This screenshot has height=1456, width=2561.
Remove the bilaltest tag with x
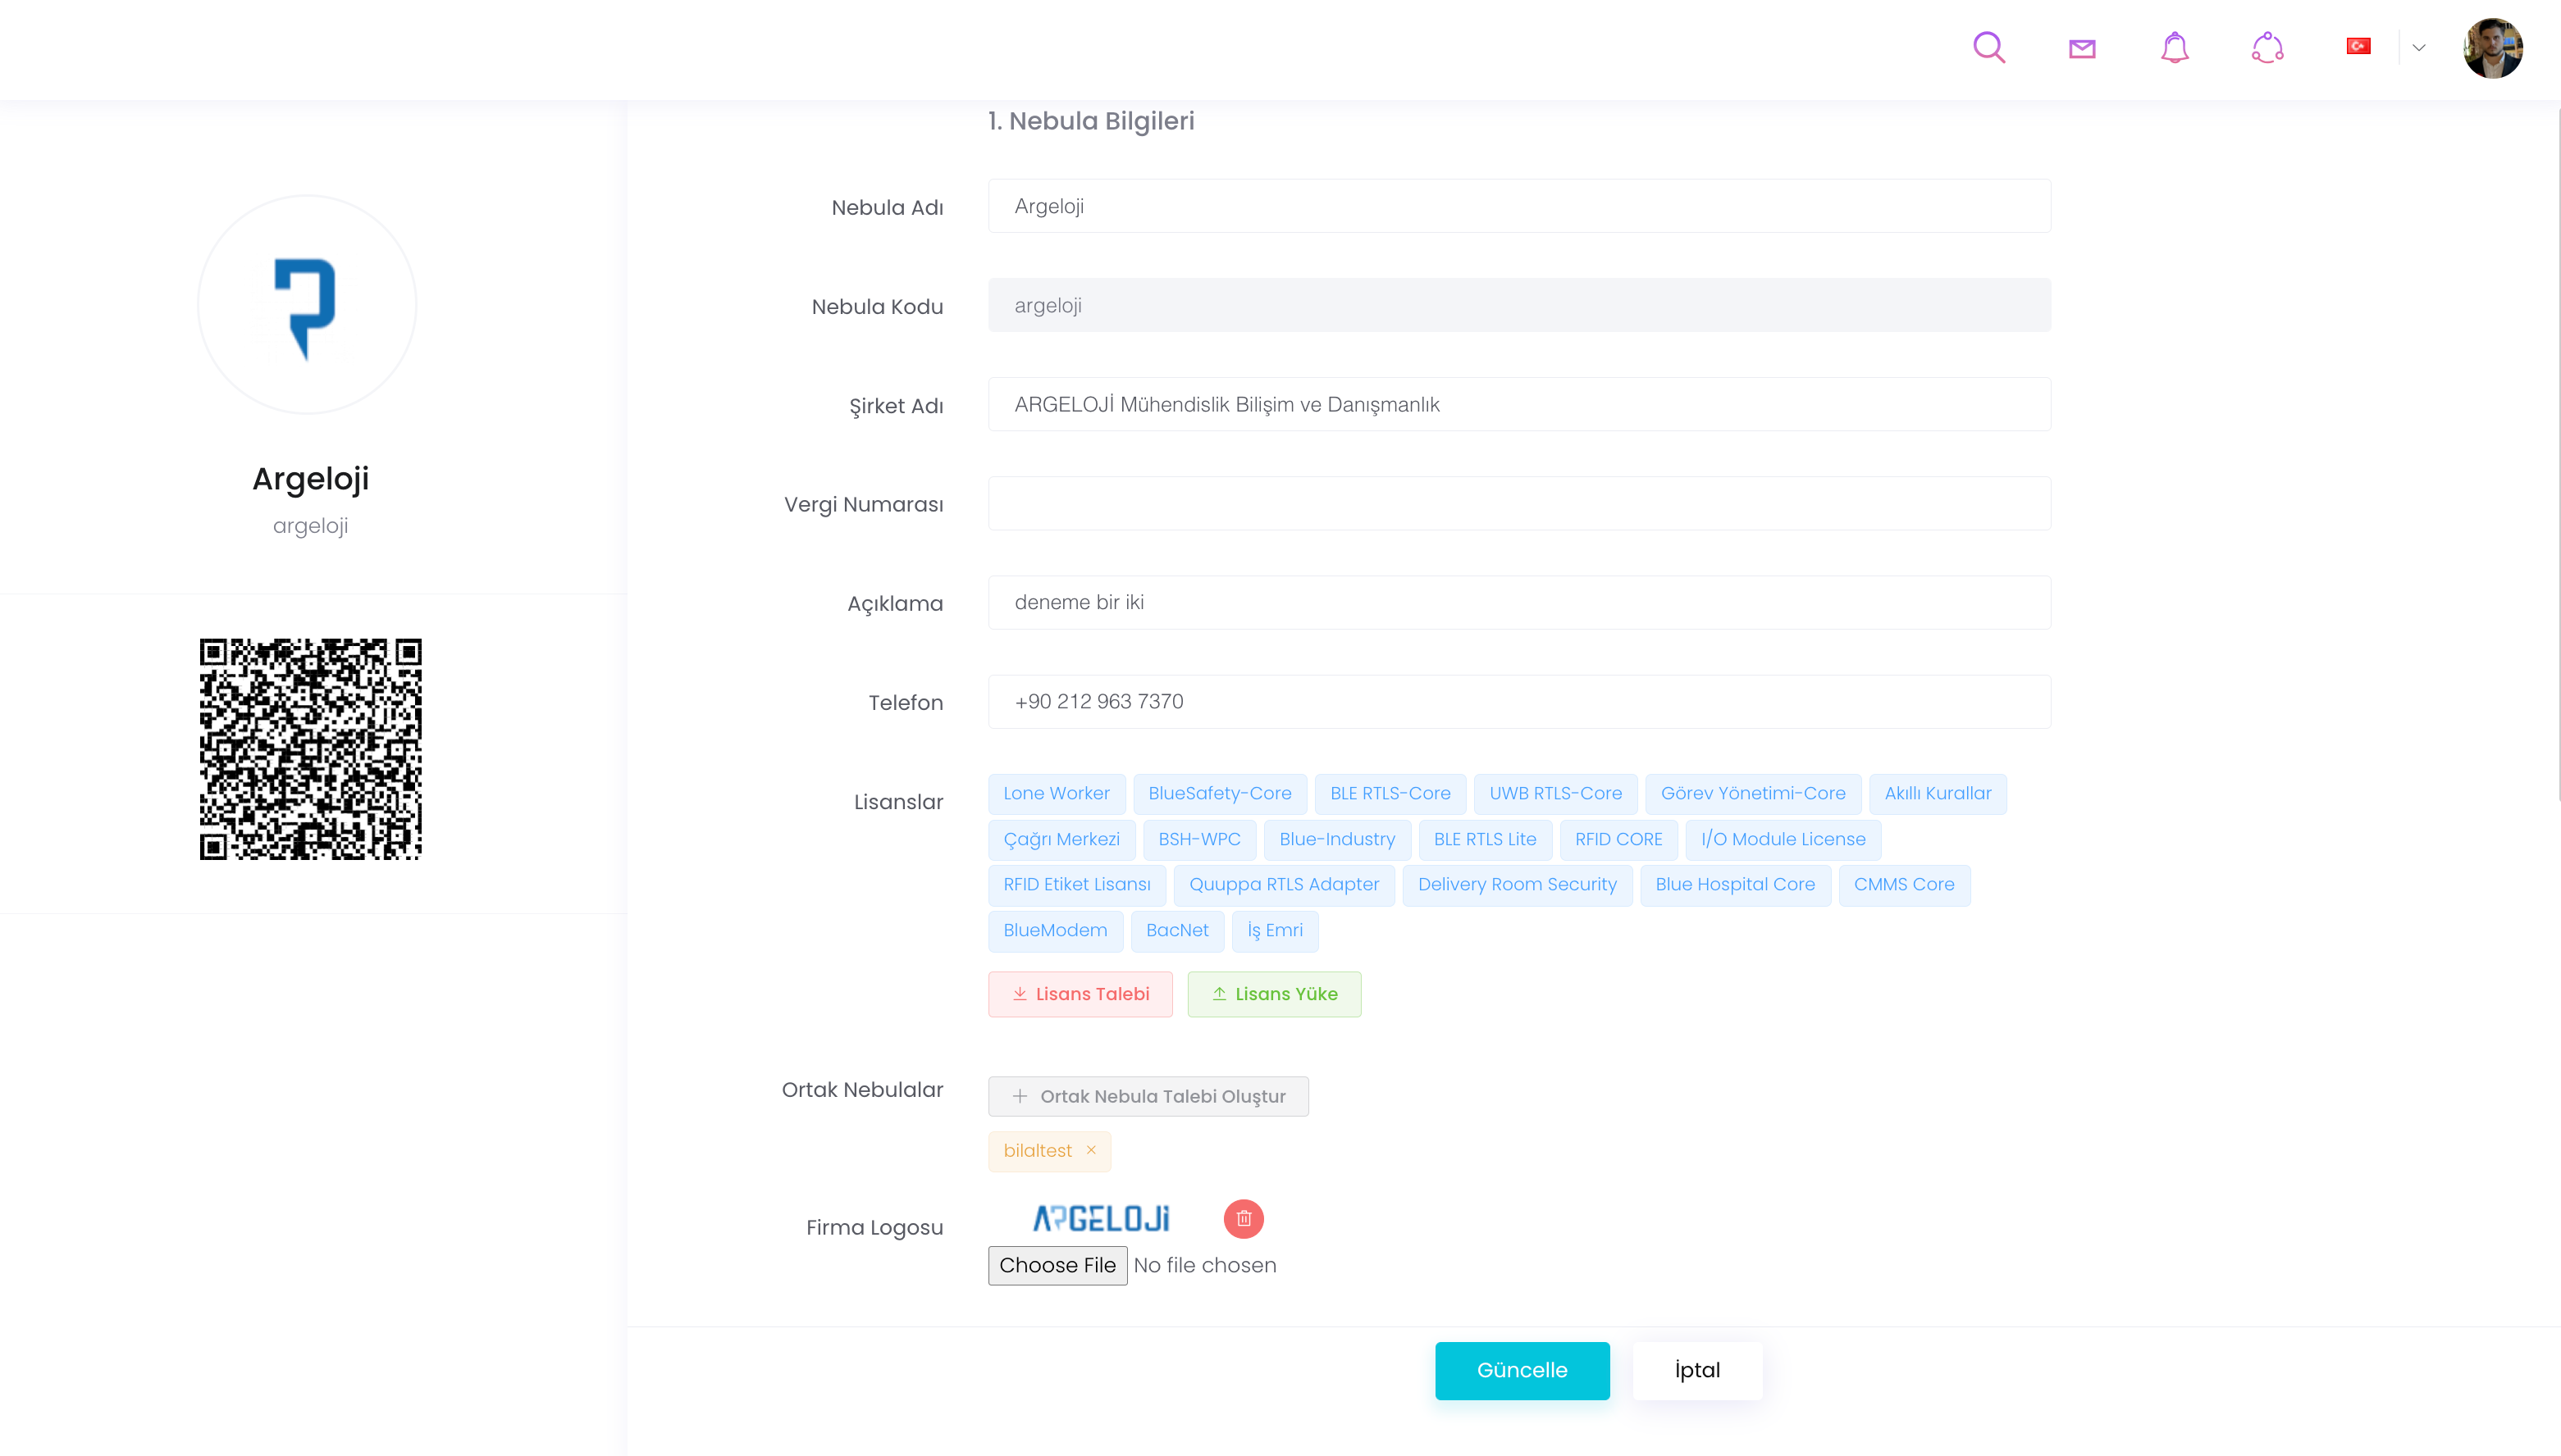click(1092, 1150)
